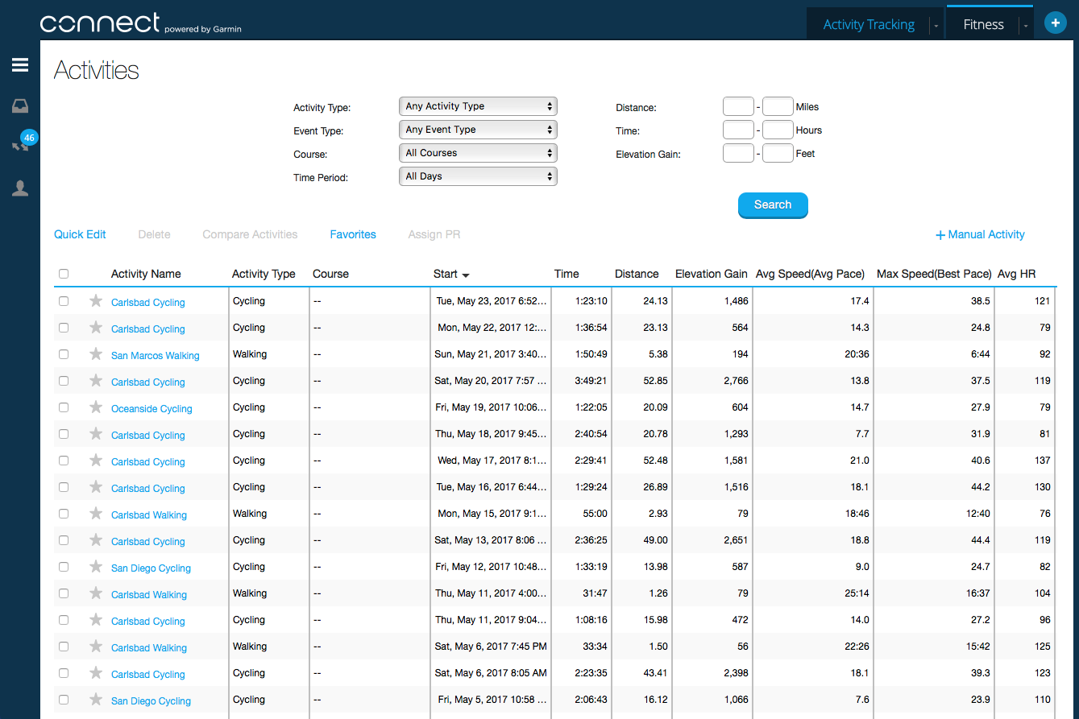1079x719 pixels.
Task: Star the May 16 Carlsbad Cycling row
Action: [x=96, y=487]
